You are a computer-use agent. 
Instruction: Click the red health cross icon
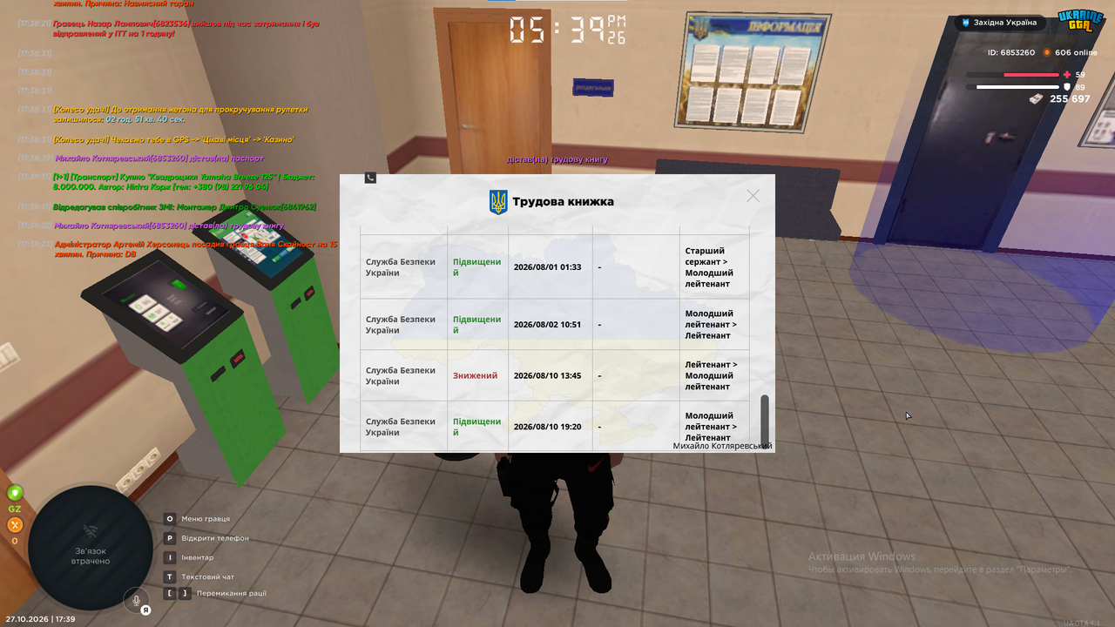[1067, 75]
